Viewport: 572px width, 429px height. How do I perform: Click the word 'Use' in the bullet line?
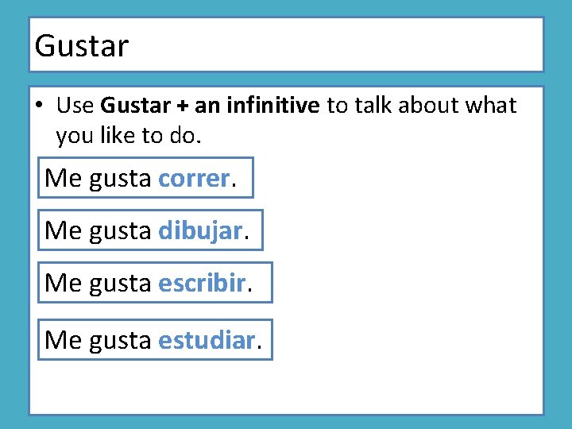(75, 105)
